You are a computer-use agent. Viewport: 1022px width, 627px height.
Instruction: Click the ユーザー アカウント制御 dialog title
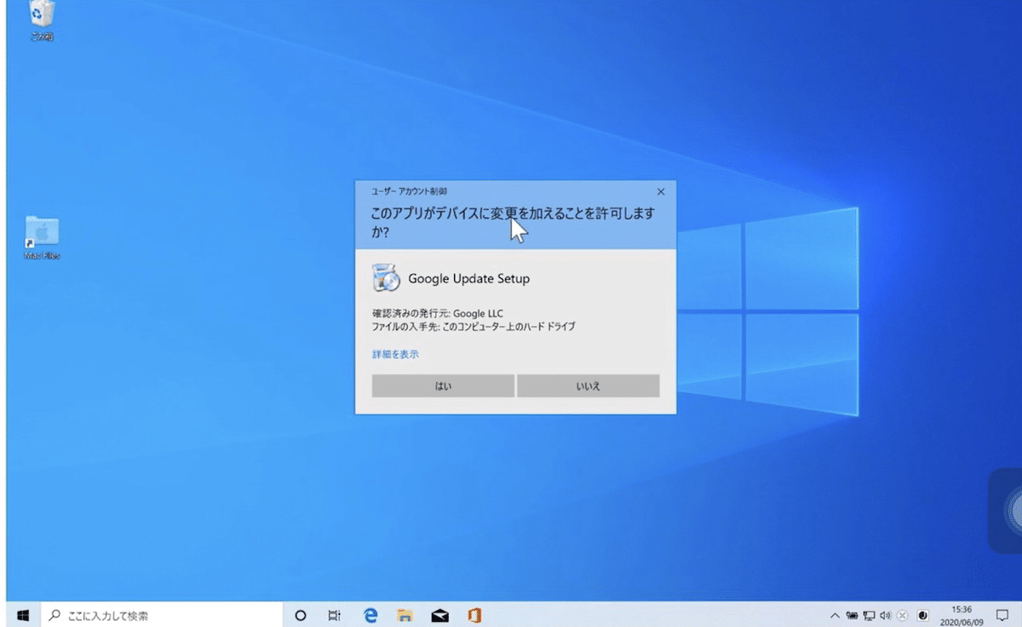(409, 192)
